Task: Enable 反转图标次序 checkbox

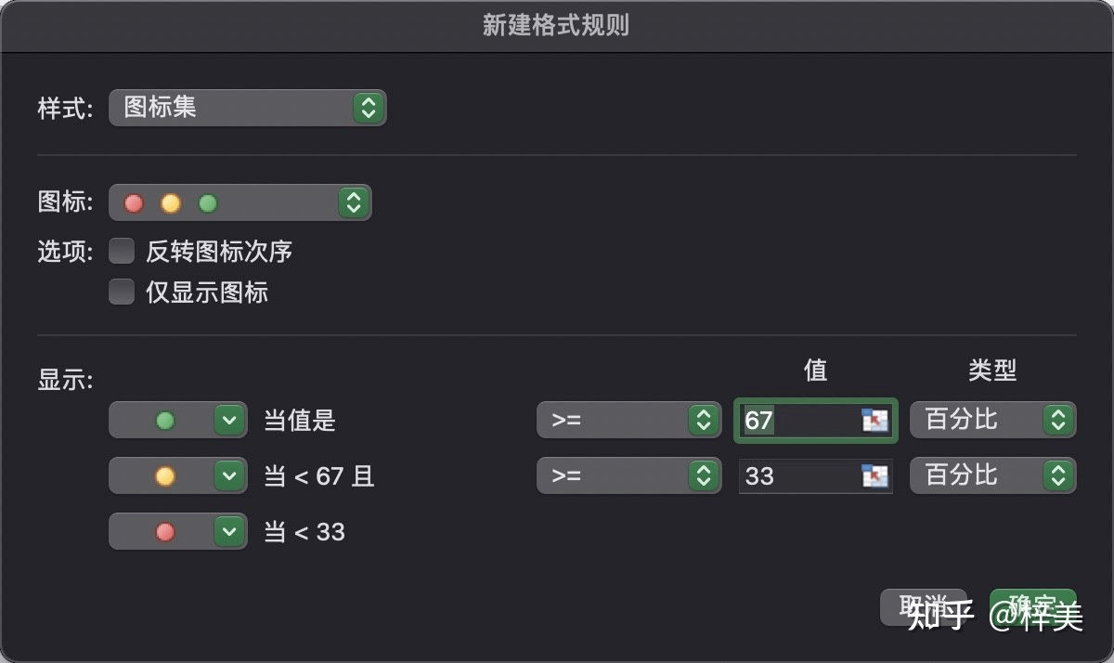Action: click(122, 251)
